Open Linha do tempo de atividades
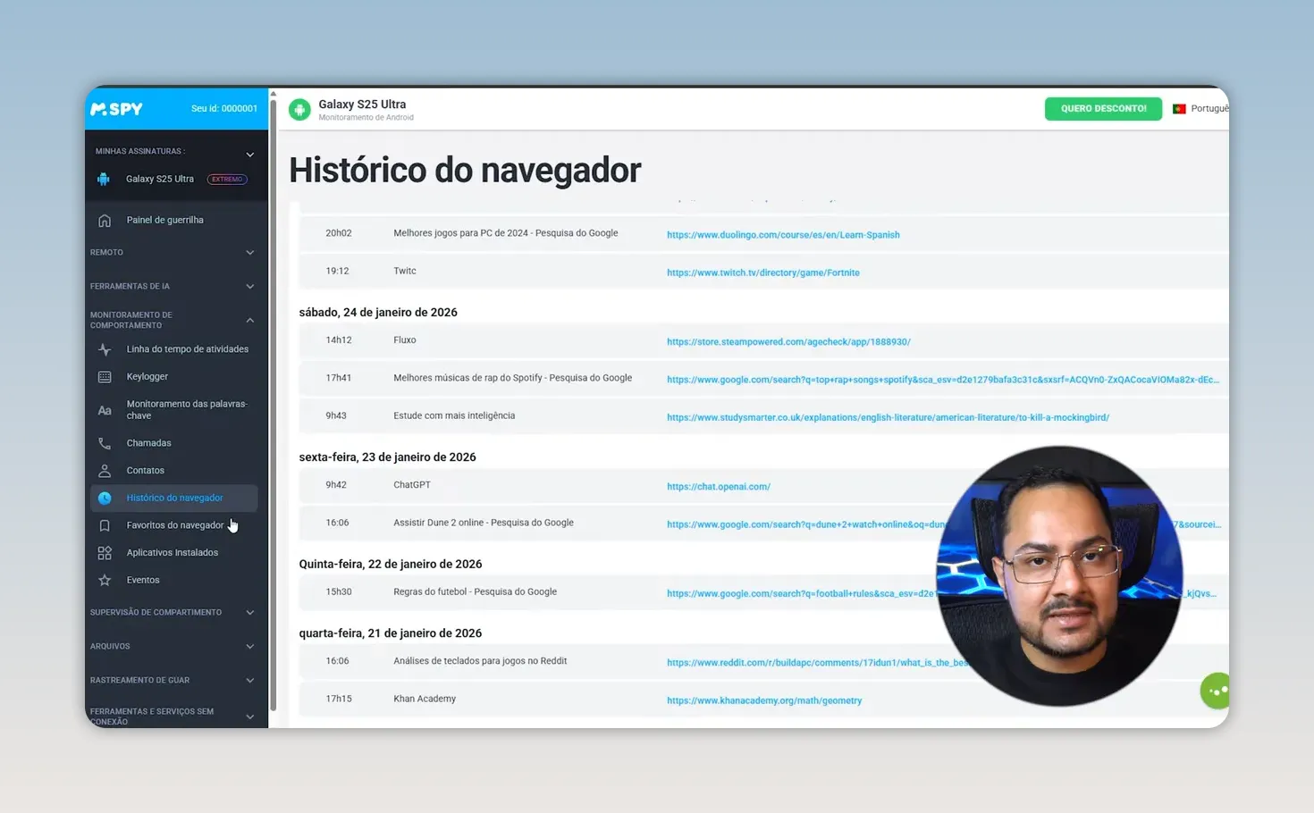 (x=188, y=349)
